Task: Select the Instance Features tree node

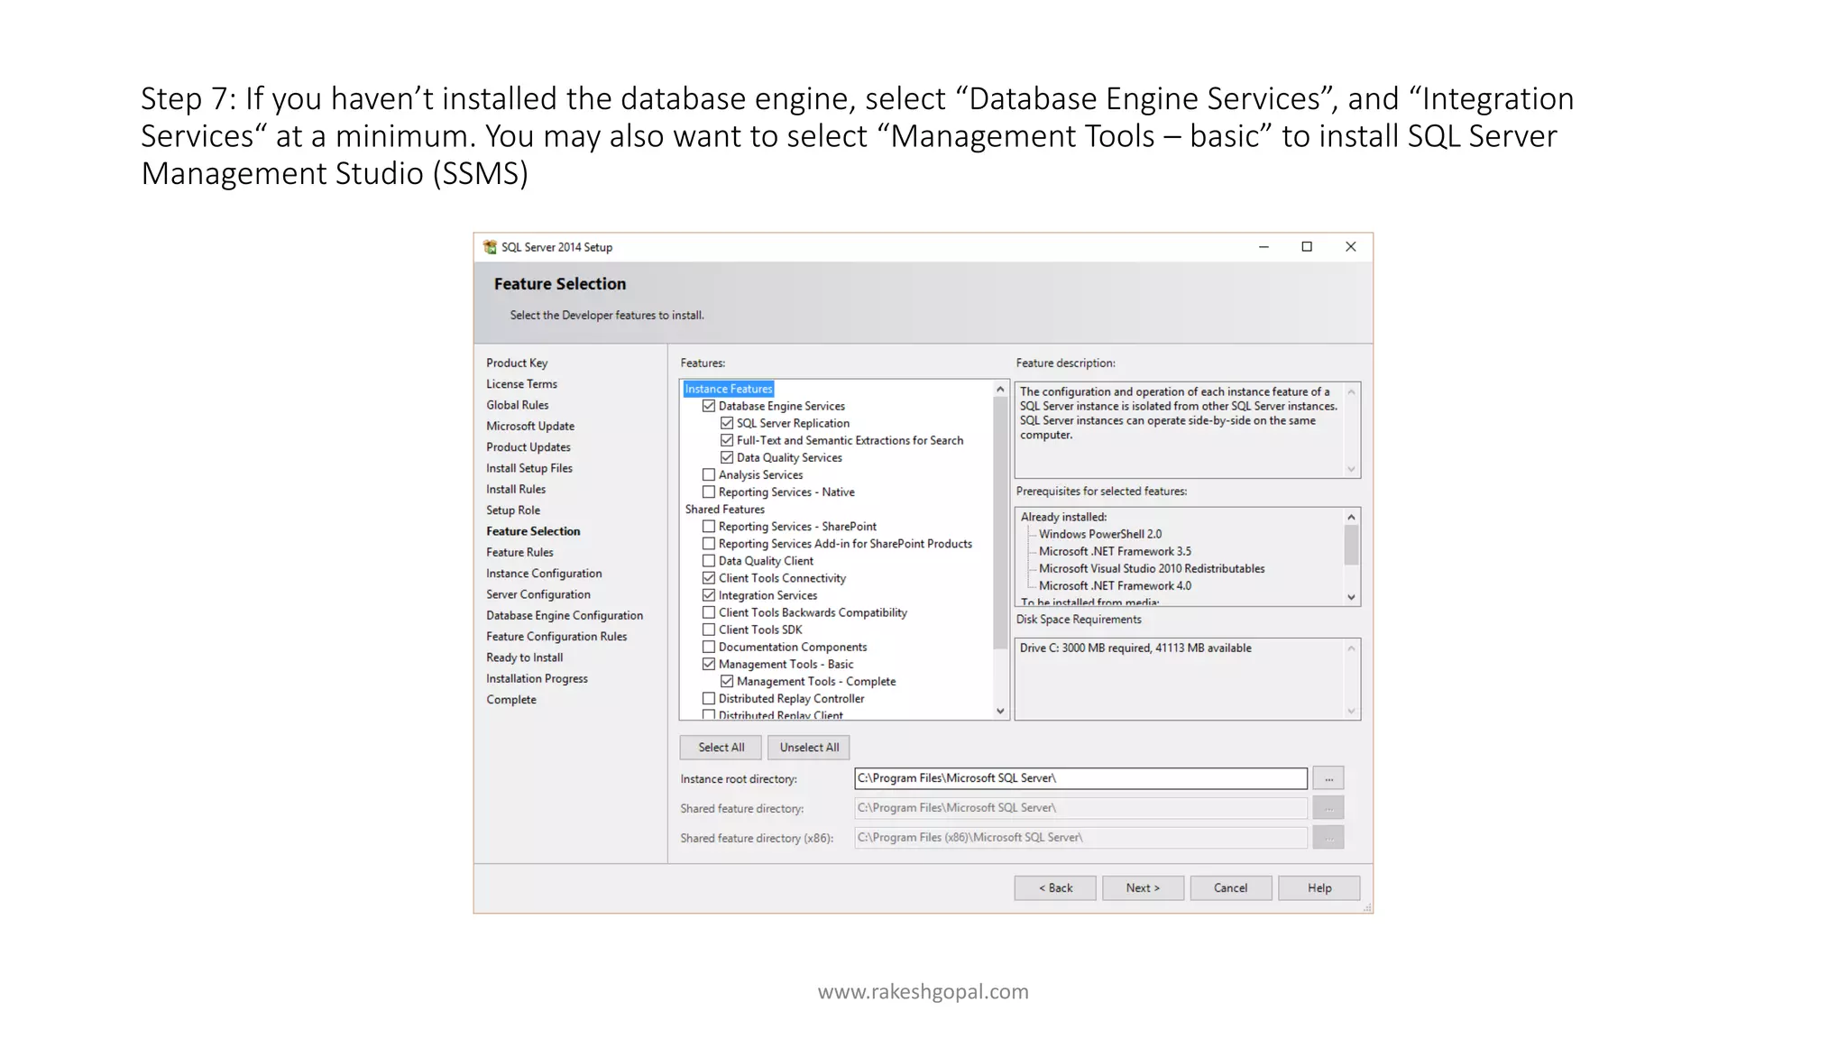Action: pyautogui.click(x=729, y=389)
